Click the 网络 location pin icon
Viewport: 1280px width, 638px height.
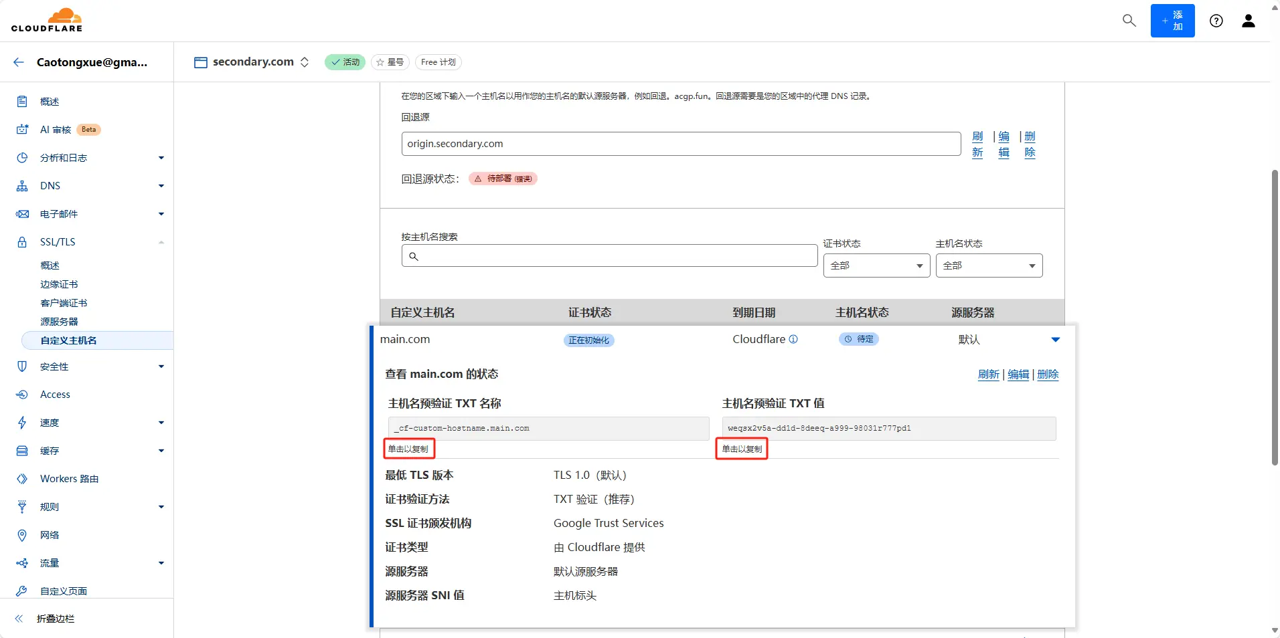pyautogui.click(x=22, y=535)
